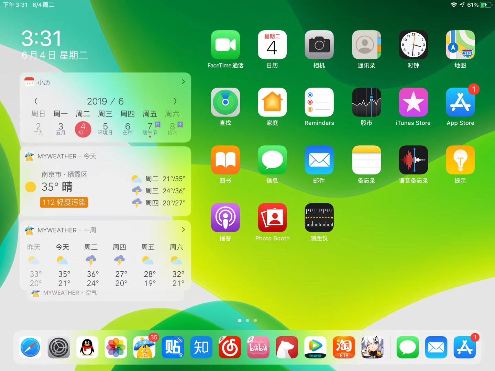Open the iTunes Store app
Image resolution: width=495 pixels, height=371 pixels.
[413, 102]
